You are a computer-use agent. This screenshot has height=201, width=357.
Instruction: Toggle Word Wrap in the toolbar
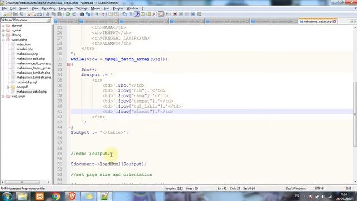click(x=125, y=14)
